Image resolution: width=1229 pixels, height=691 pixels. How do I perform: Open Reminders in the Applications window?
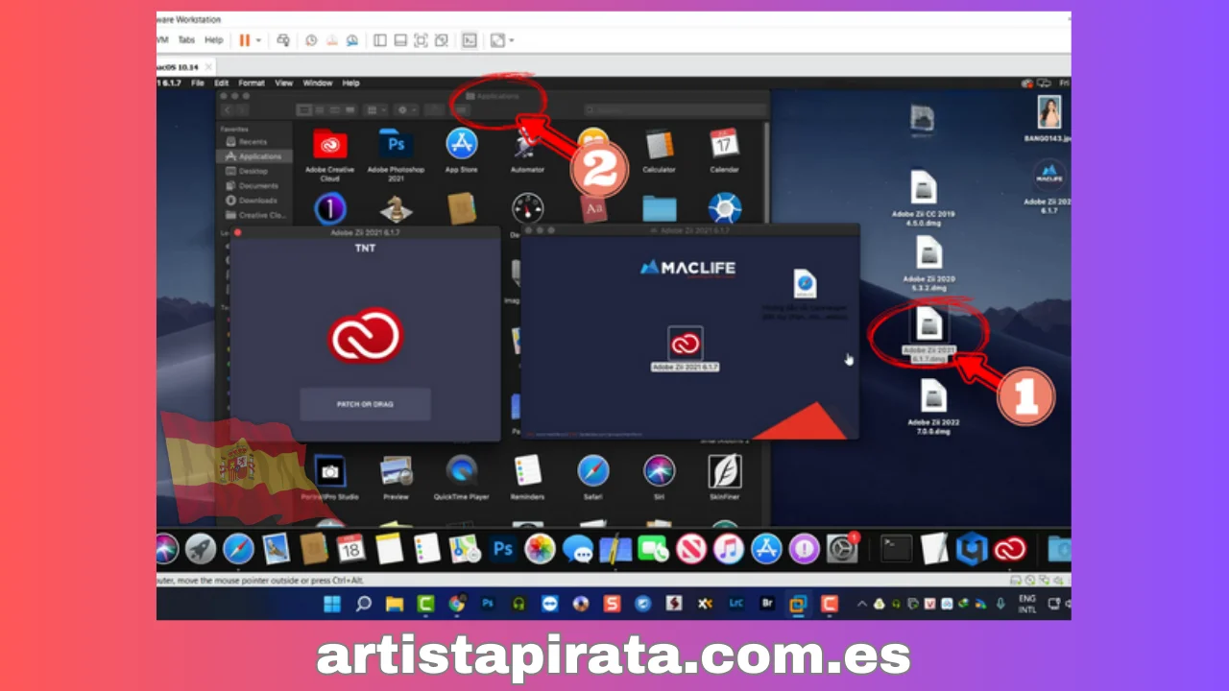click(527, 470)
